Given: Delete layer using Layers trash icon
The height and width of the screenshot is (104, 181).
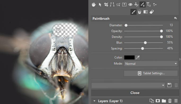Looking at the screenshot, I should (x=170, y=101).
